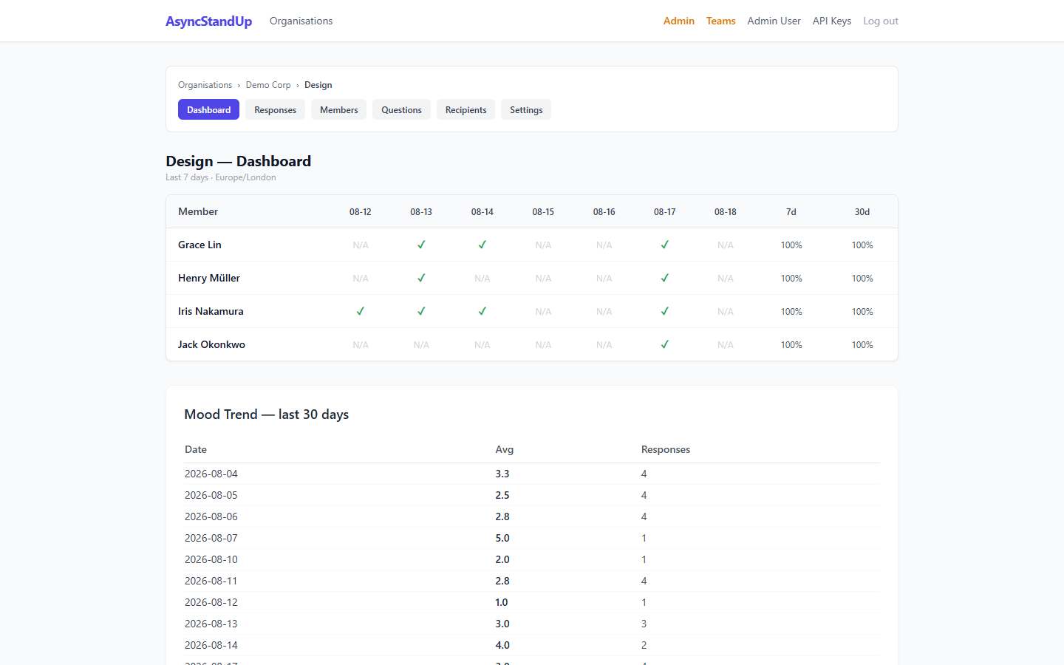Click Grace Lin's checkmark for 08-17

665,245
